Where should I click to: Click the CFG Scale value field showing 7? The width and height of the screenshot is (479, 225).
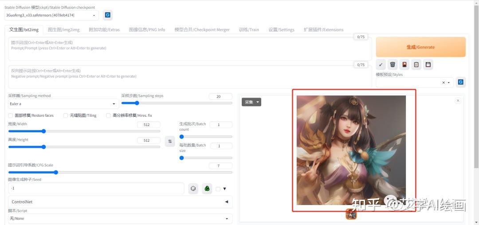tap(220, 166)
